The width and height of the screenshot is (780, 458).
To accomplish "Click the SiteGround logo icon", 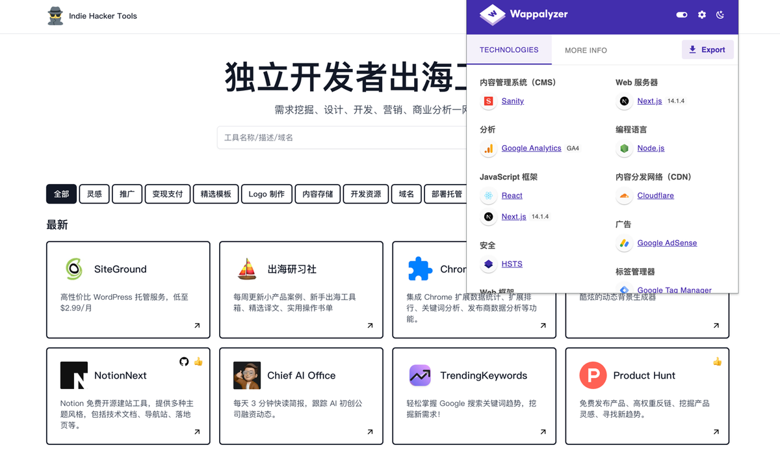I will 74,269.
